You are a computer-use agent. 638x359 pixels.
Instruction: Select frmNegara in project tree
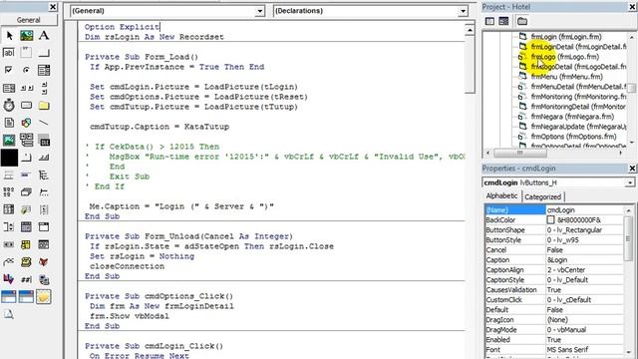point(566,117)
